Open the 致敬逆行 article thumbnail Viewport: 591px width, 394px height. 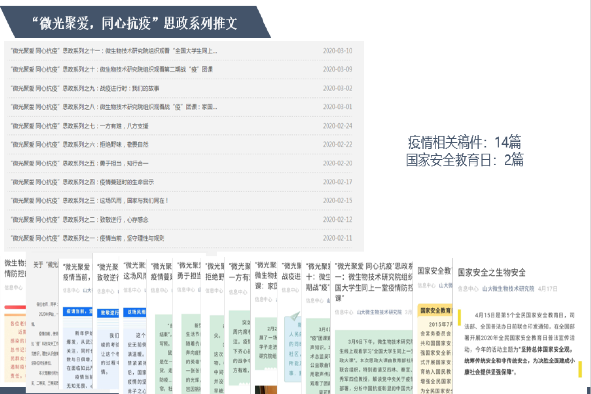point(106,323)
